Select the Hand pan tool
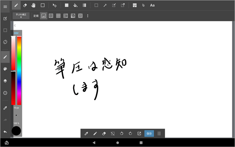235x147 pixels. click(34, 5)
